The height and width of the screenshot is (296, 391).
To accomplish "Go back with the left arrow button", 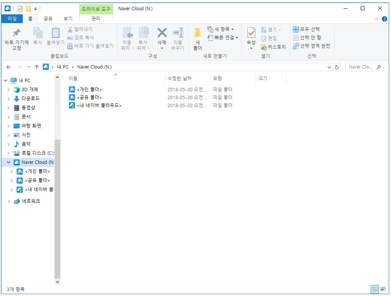I will [9, 67].
